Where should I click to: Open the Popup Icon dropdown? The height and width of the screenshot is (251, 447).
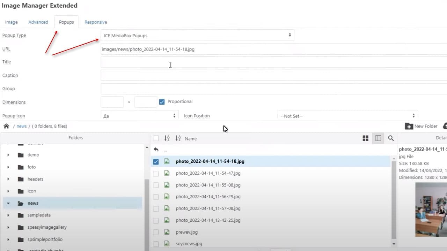pos(140,116)
